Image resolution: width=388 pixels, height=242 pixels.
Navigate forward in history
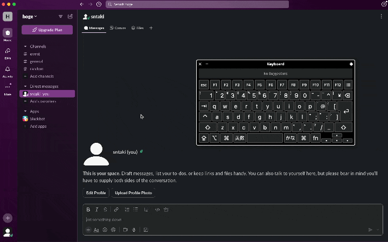[91, 4]
